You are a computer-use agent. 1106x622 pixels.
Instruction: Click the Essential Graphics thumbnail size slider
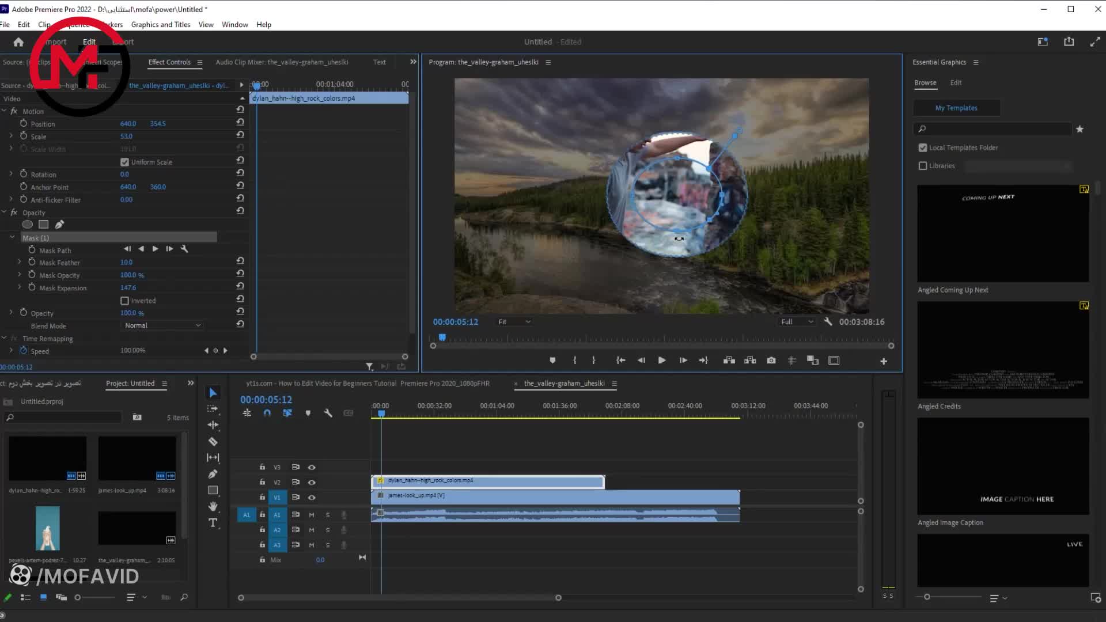point(927,597)
